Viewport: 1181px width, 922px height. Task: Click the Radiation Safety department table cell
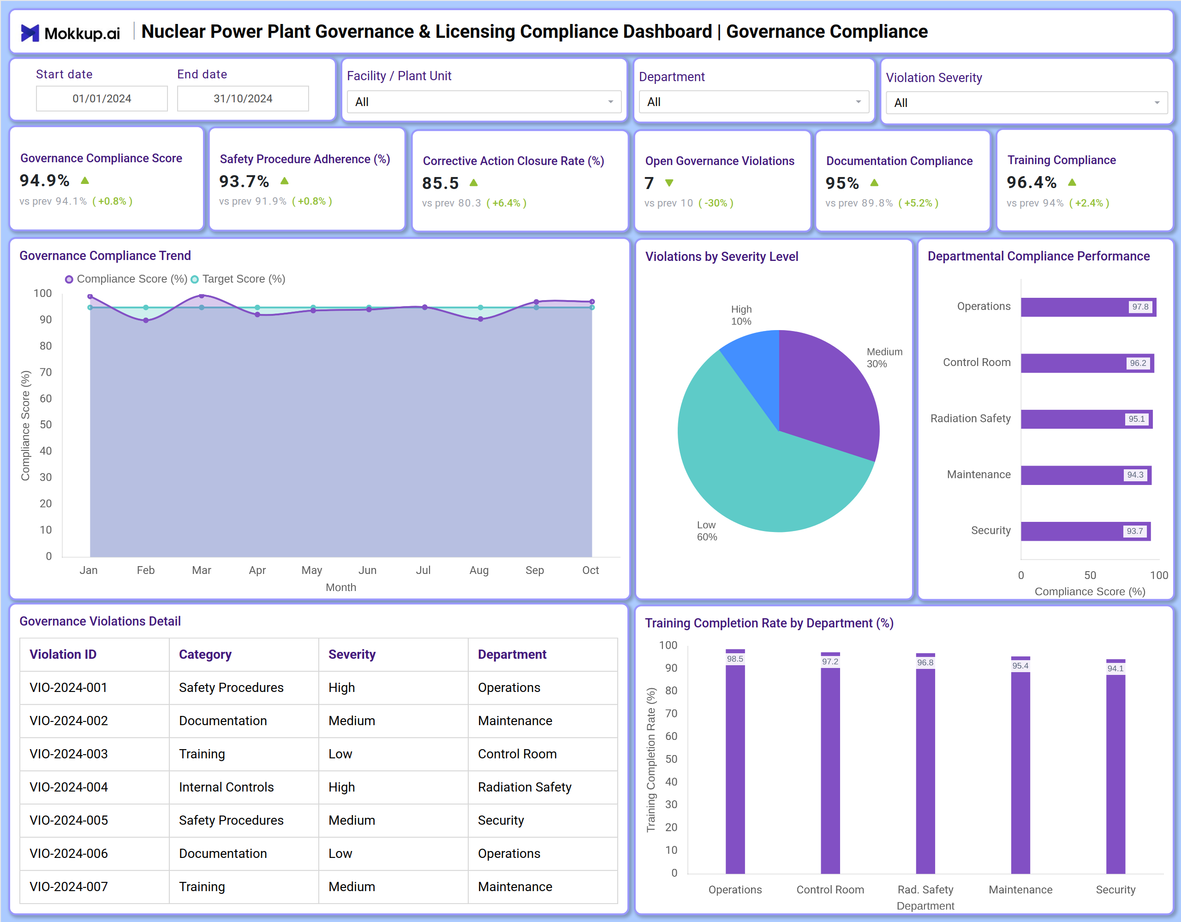[x=543, y=787]
